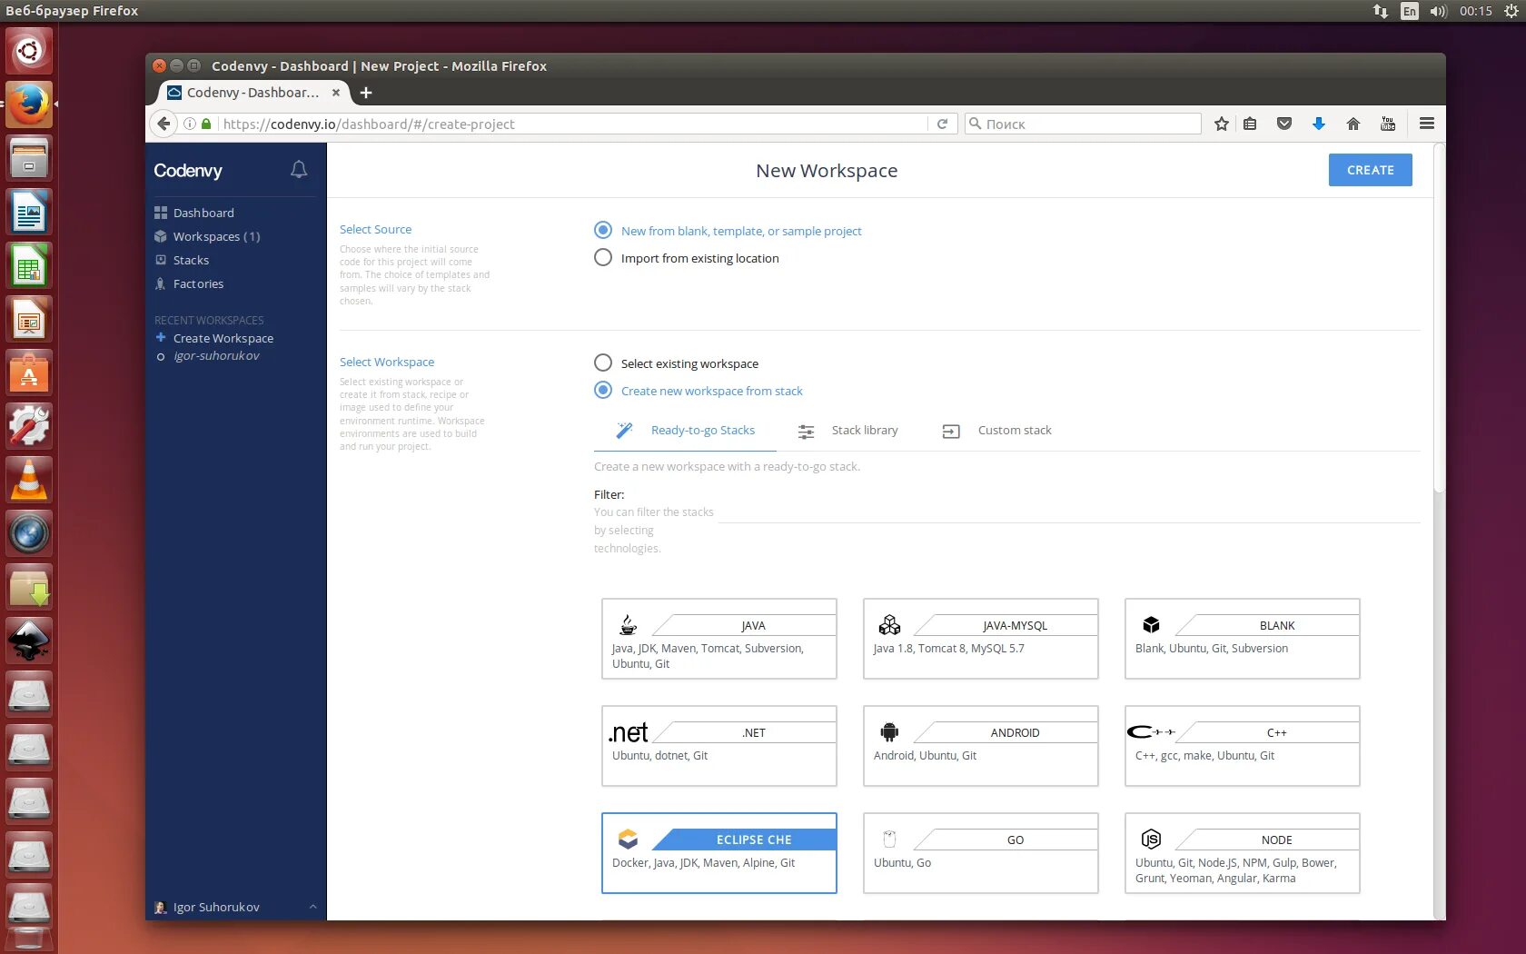Select the JAVA stack card
The image size is (1526, 954).
pos(718,639)
